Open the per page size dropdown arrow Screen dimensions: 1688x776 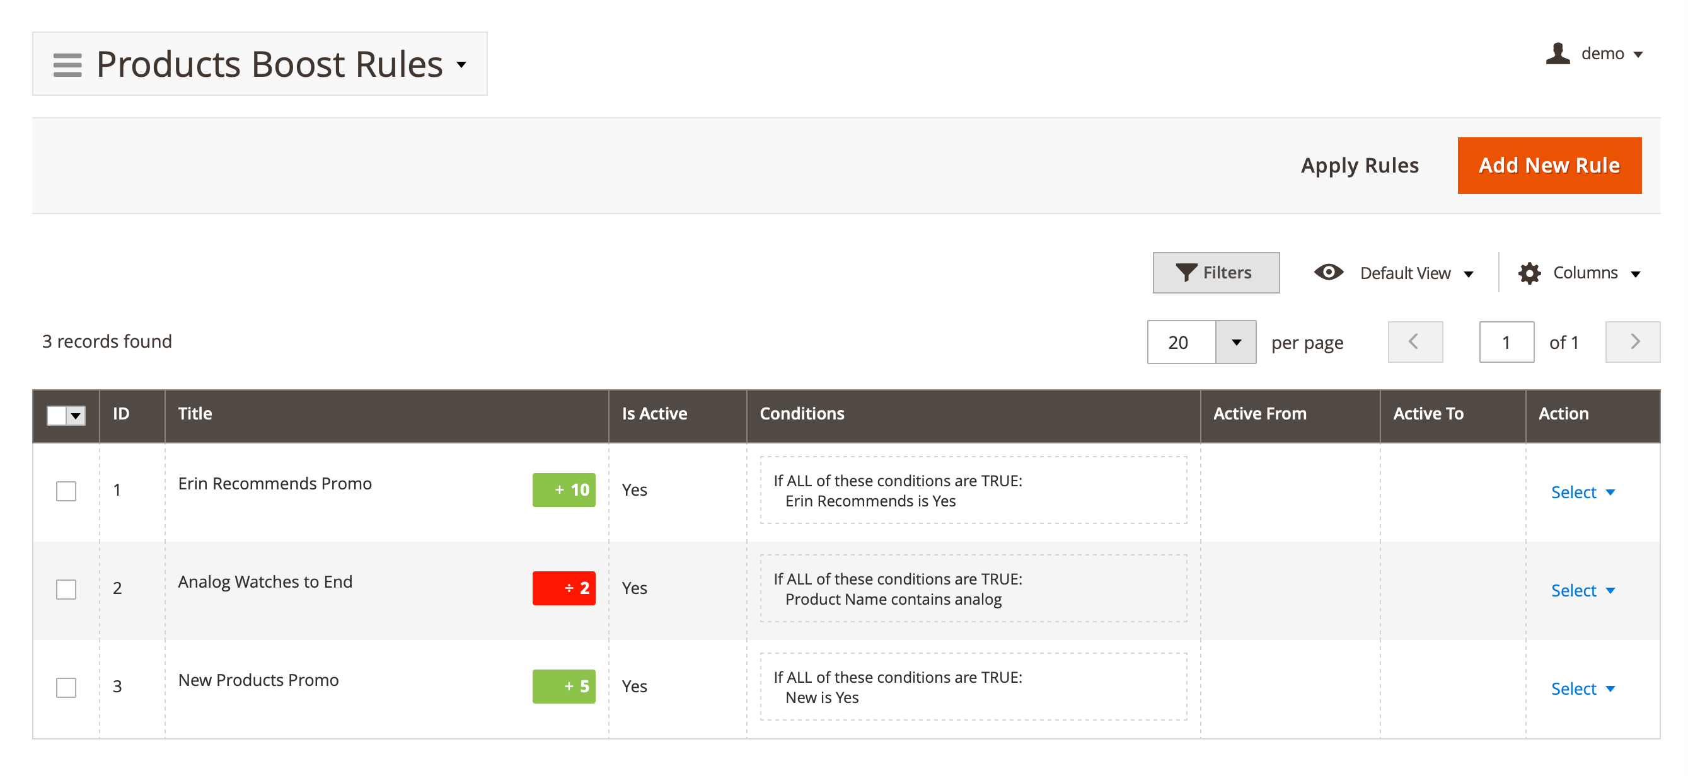point(1235,343)
